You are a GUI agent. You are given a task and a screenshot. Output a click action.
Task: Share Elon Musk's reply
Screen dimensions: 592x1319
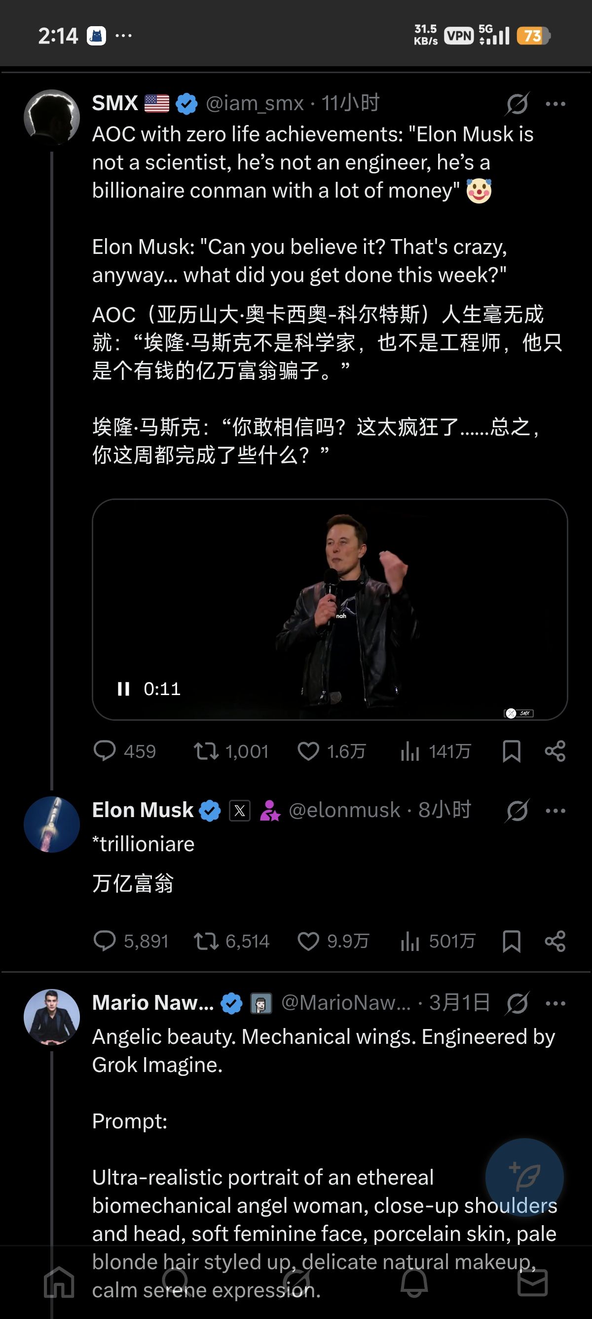click(x=555, y=941)
